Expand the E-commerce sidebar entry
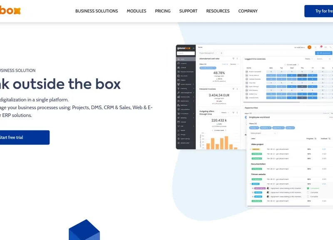Screen dimensions: 333x240 coord(194,113)
